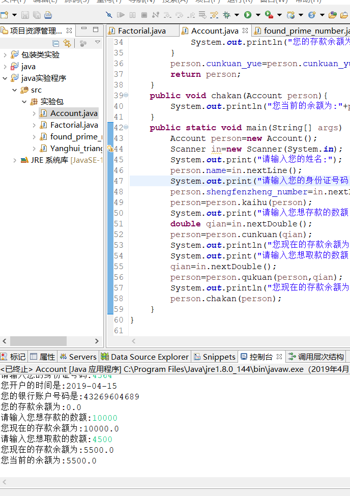Open the Snippets bottom tab
The height and width of the screenshot is (496, 350).
[215, 357]
